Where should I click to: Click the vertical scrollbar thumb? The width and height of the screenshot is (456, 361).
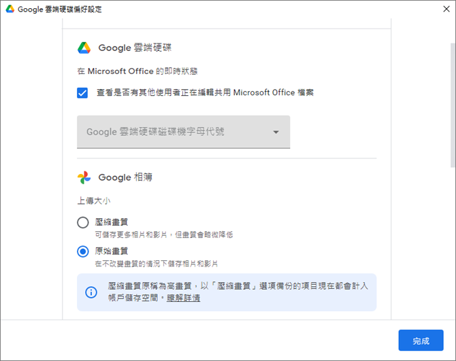(x=453, y=105)
